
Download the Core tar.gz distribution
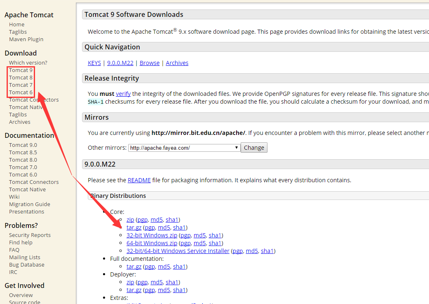click(x=134, y=227)
